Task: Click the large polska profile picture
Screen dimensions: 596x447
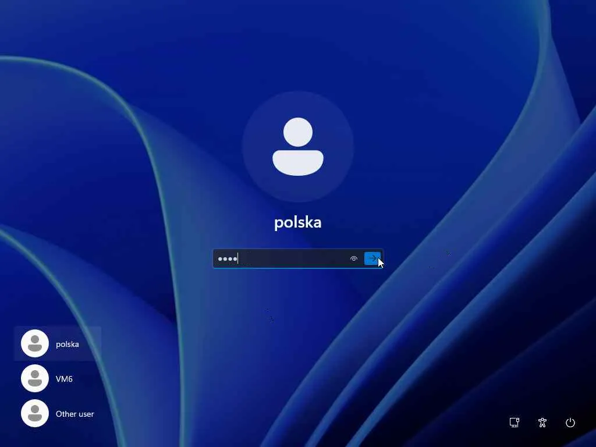Action: (x=298, y=147)
